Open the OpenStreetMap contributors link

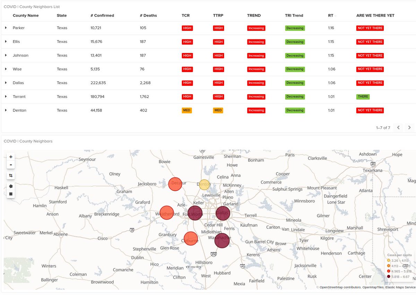pyautogui.click(x=340, y=287)
